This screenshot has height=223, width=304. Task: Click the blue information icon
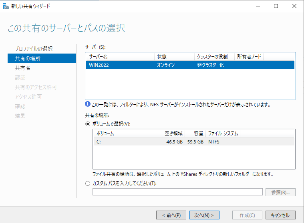point(88,105)
